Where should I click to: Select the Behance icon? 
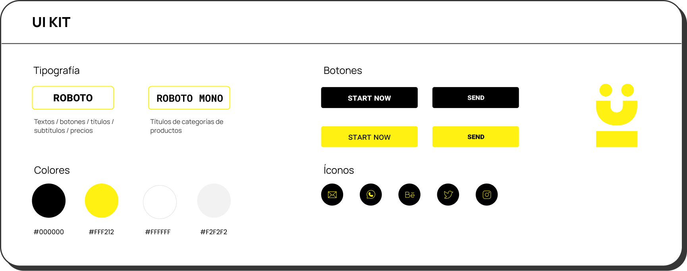click(x=409, y=195)
